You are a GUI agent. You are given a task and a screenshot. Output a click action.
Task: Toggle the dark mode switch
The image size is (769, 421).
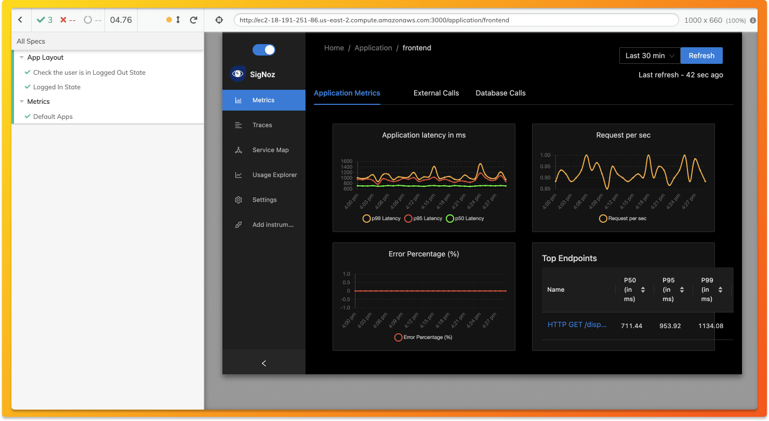(x=264, y=50)
